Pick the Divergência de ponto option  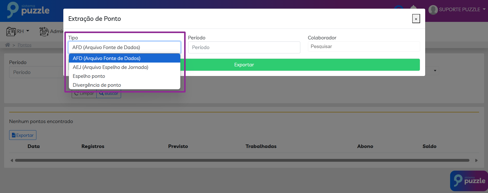point(97,85)
